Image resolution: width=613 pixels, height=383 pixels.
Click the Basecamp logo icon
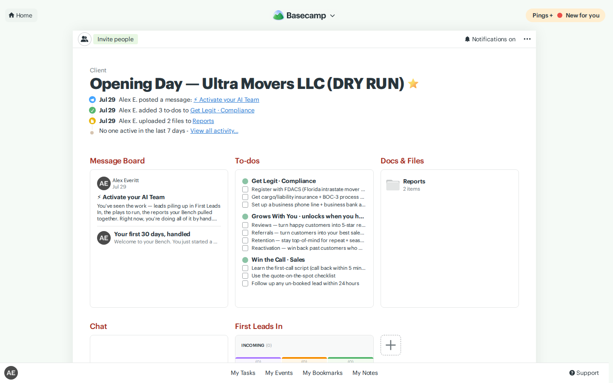click(278, 15)
